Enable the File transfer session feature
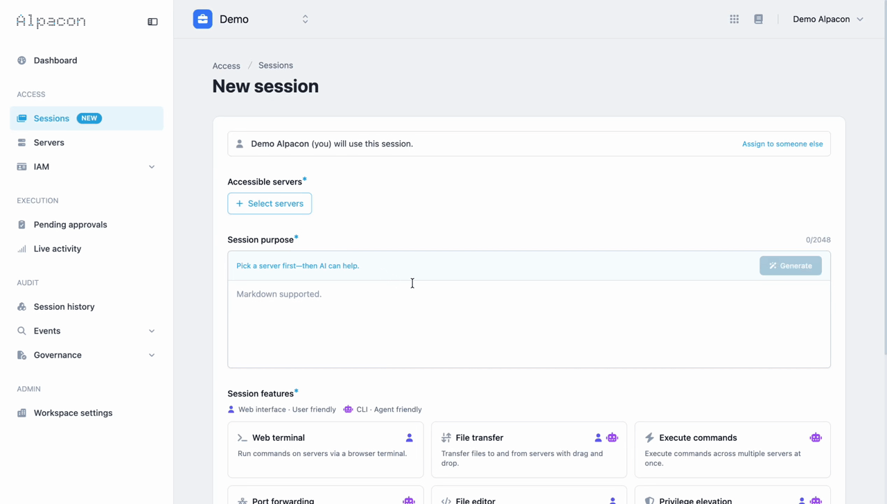The image size is (887, 504). (529, 450)
